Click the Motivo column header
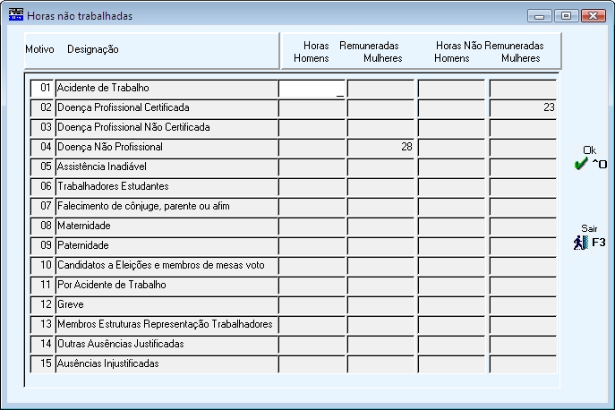The height and width of the screenshot is (410, 615). point(39,49)
